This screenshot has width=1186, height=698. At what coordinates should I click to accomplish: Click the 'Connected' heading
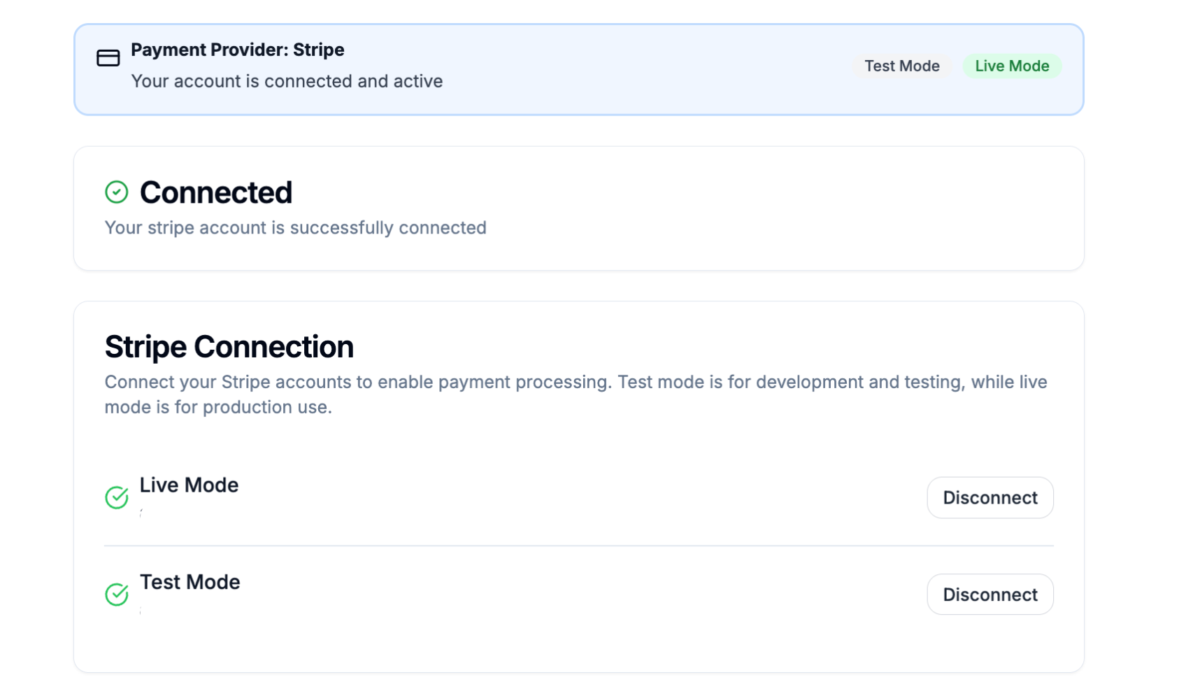215,192
